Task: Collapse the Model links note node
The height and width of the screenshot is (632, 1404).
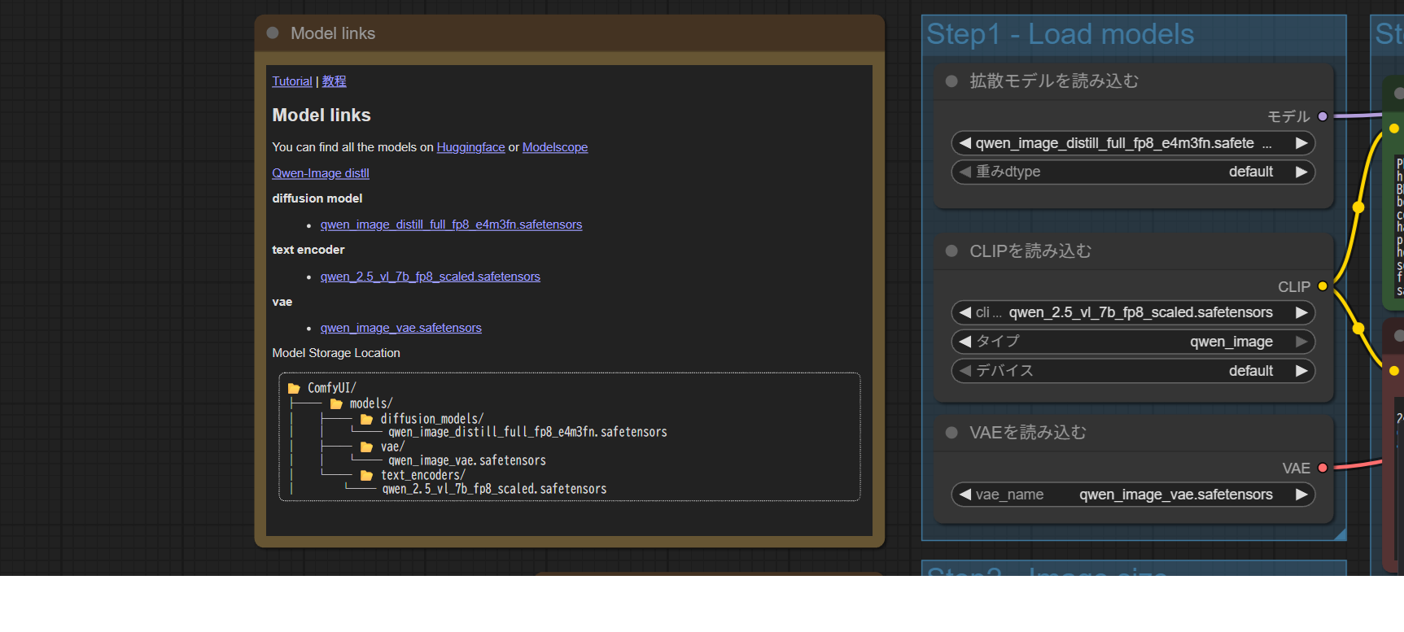Action: point(273,33)
